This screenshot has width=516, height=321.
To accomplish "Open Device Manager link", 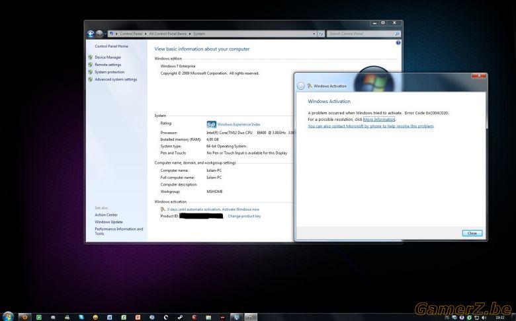I will (x=108, y=57).
